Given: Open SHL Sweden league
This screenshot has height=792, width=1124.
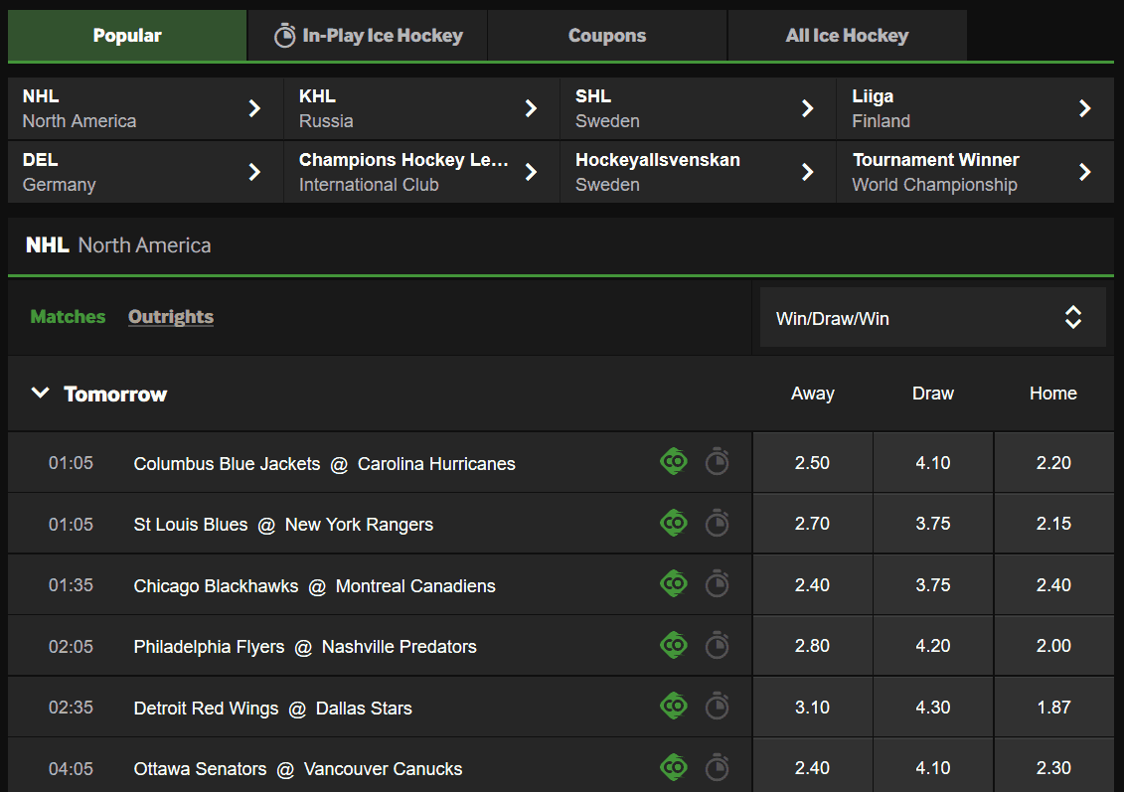Looking at the screenshot, I should (699, 108).
